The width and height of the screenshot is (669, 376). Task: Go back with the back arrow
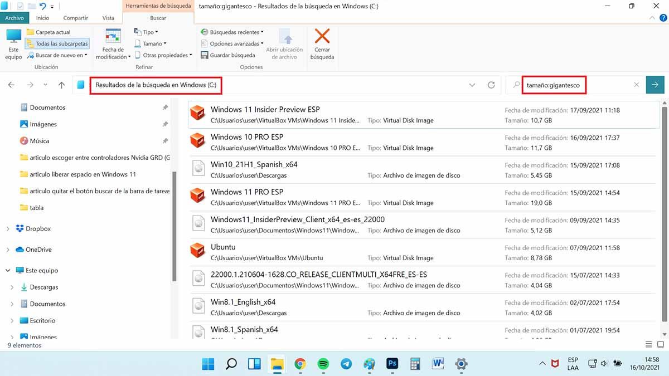pos(11,85)
